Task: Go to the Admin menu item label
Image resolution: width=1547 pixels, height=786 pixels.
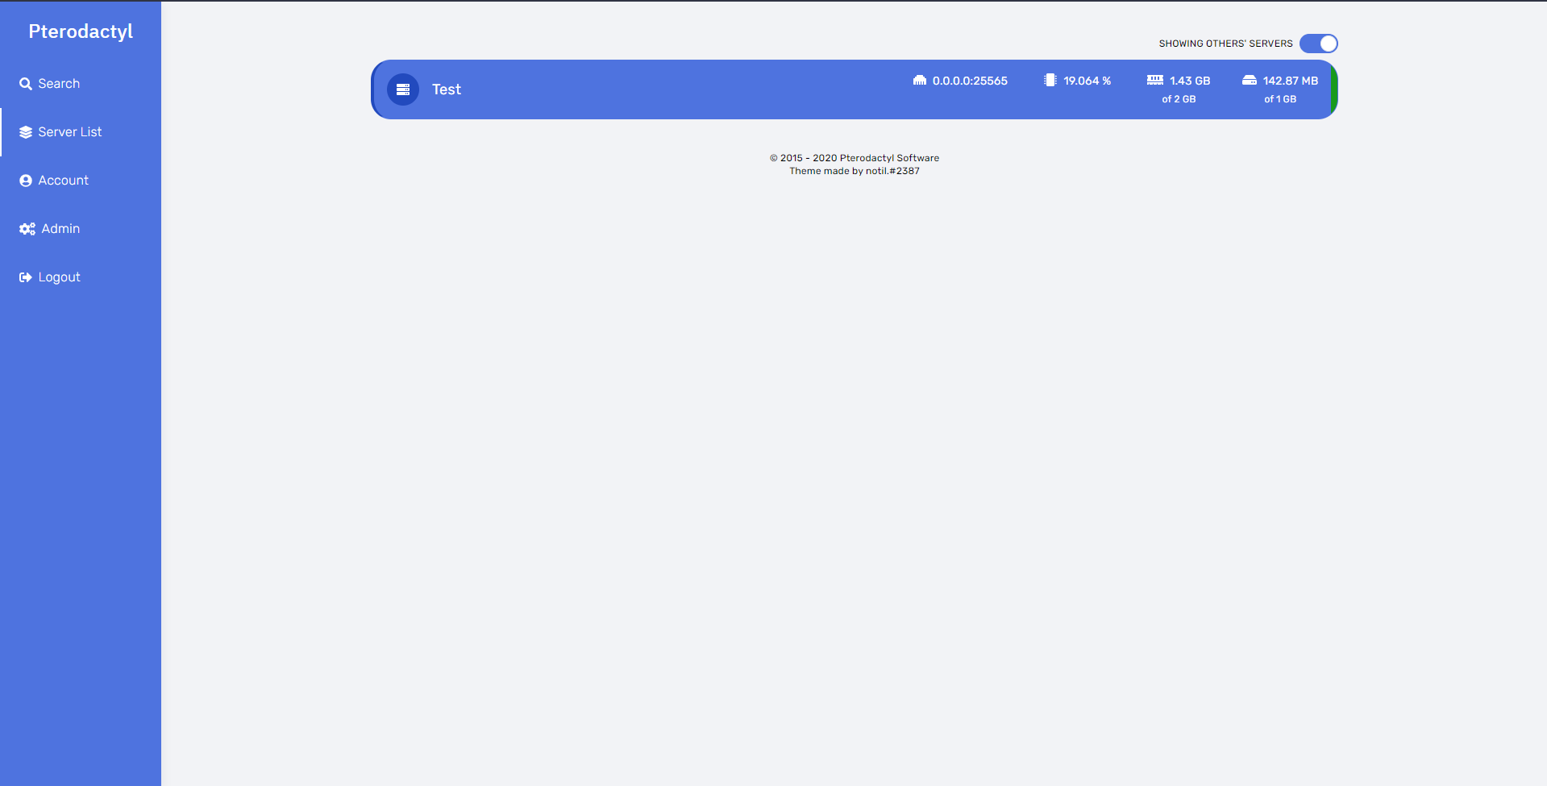Action: [x=60, y=229]
